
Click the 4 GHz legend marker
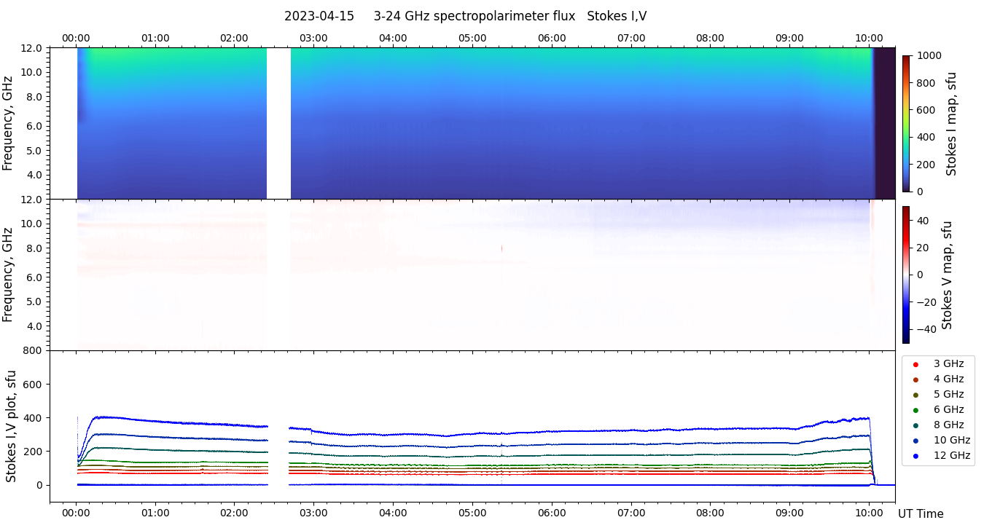tap(915, 379)
